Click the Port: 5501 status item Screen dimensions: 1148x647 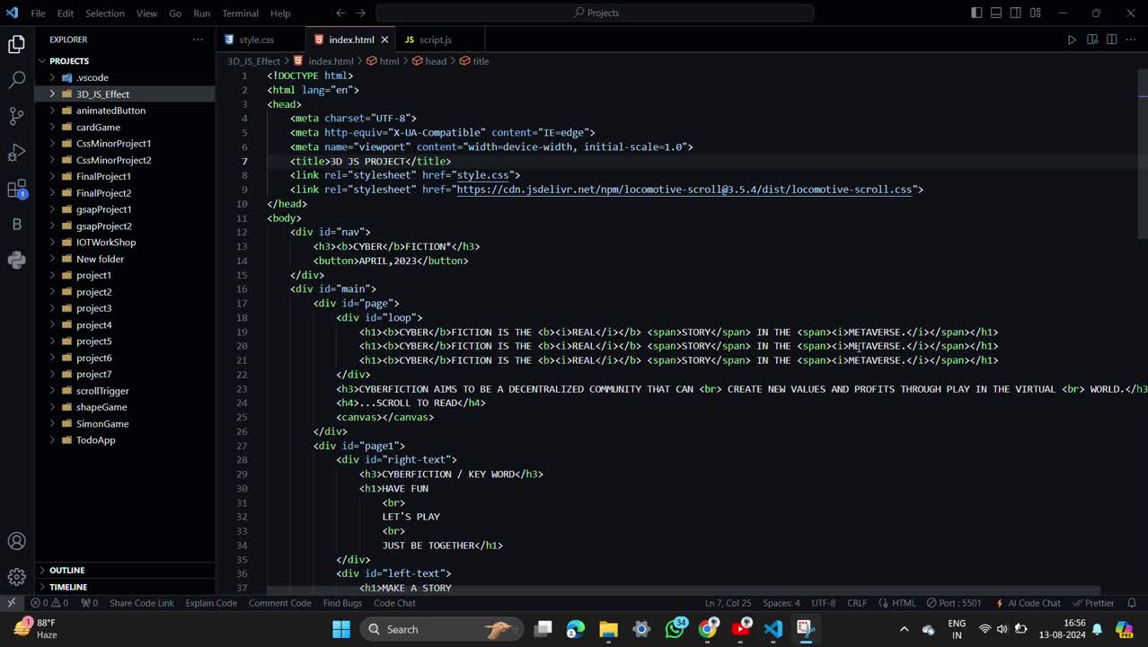[x=954, y=603]
